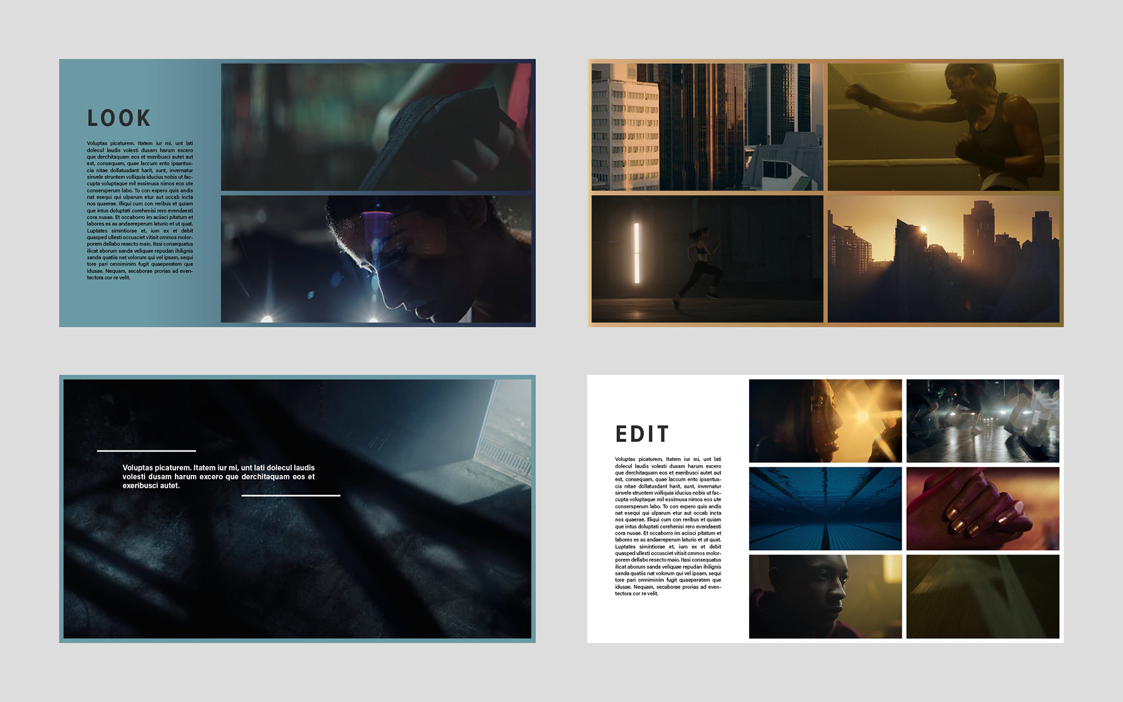Select the underwater swimming pool image

tap(825, 508)
